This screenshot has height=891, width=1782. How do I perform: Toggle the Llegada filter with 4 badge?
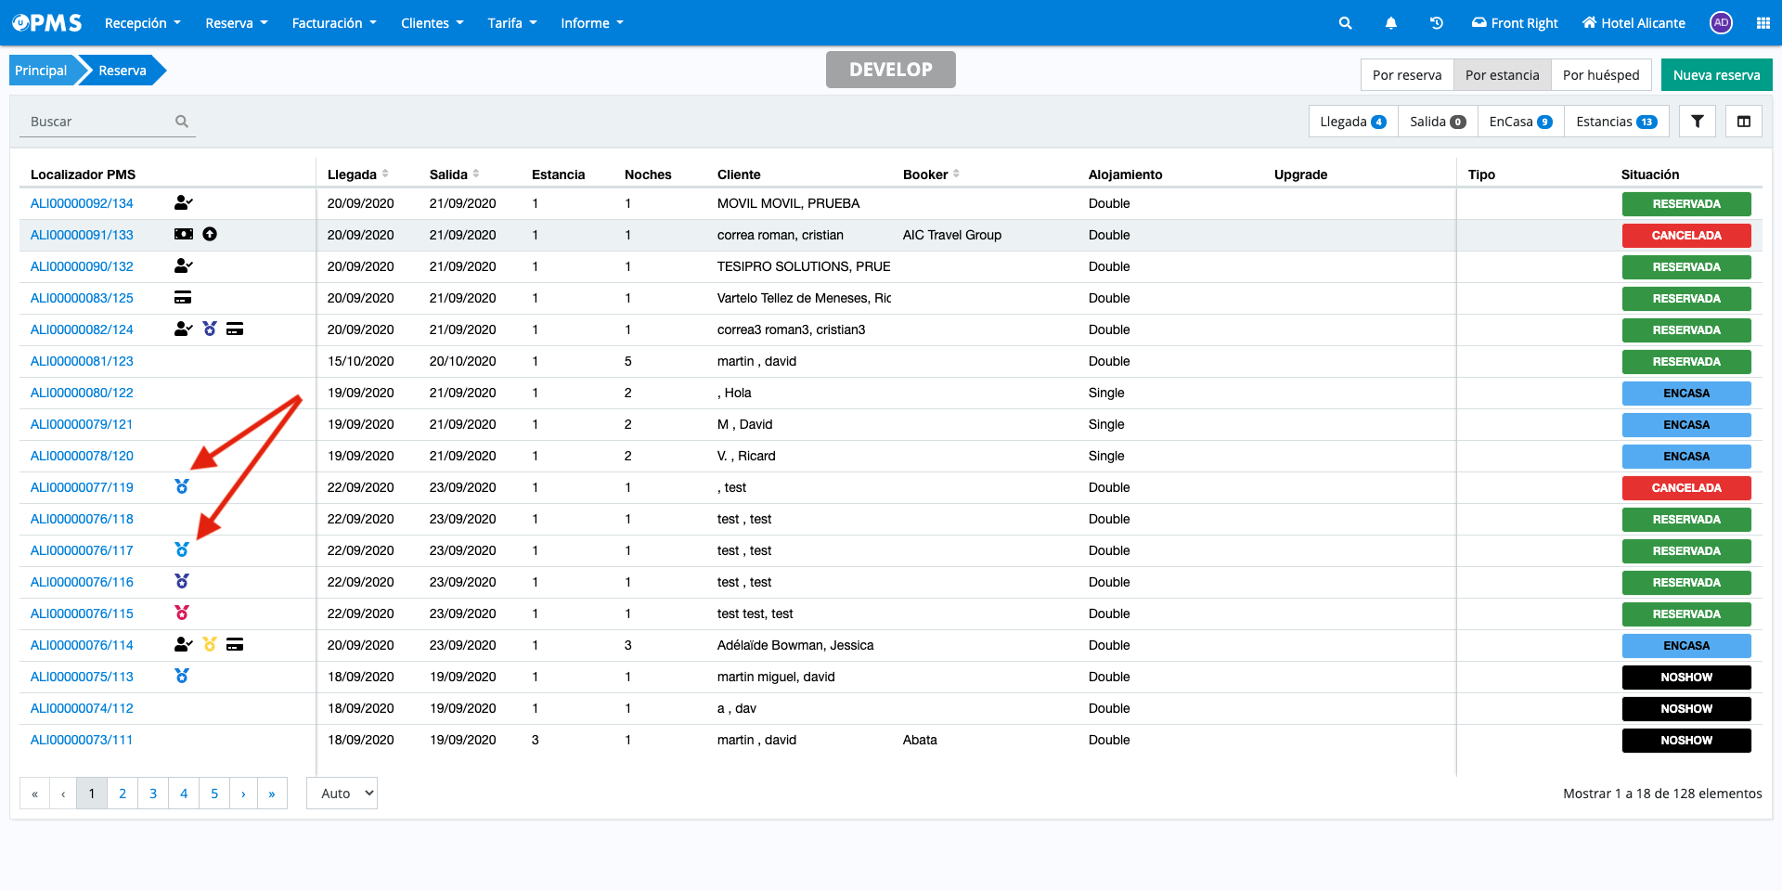pos(1352,122)
